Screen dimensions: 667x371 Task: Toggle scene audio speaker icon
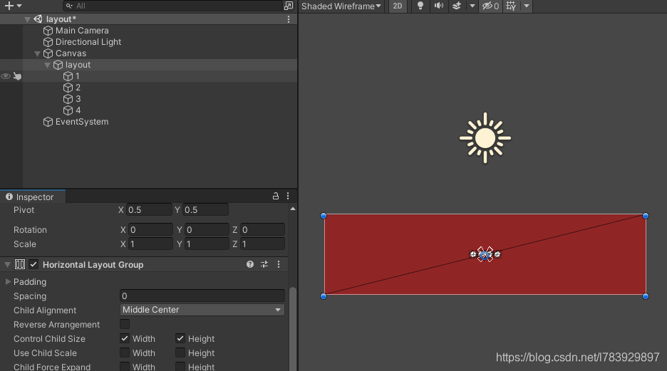tap(438, 6)
